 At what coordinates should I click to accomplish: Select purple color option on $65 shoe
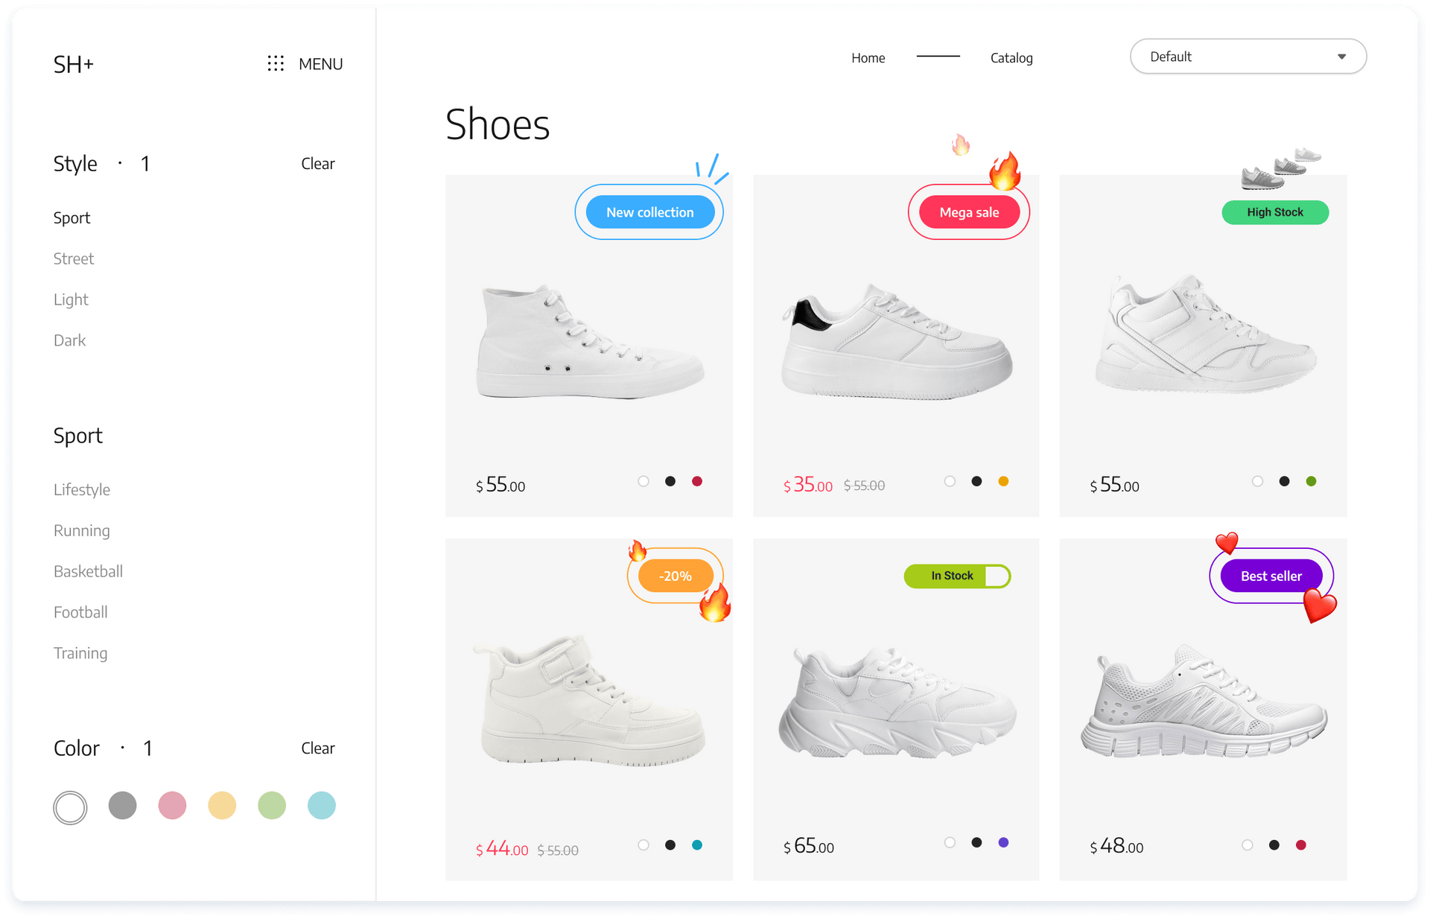click(1003, 842)
